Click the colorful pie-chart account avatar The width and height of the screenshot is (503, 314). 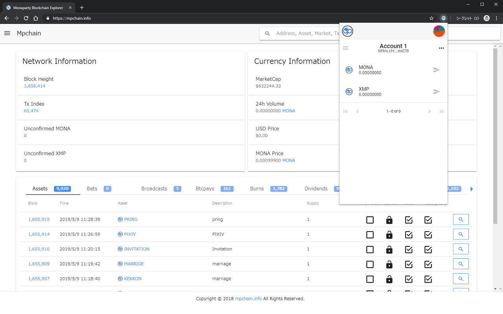439,31
